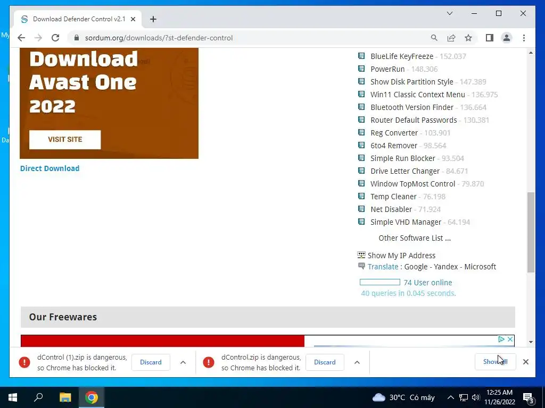Image resolution: width=545 pixels, height=408 pixels.
Task: Click the AdChoices triangle icon
Action: [501, 339]
